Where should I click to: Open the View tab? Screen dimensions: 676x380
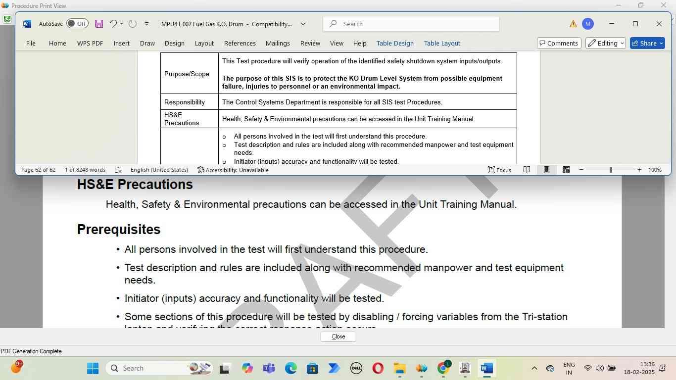coord(337,43)
